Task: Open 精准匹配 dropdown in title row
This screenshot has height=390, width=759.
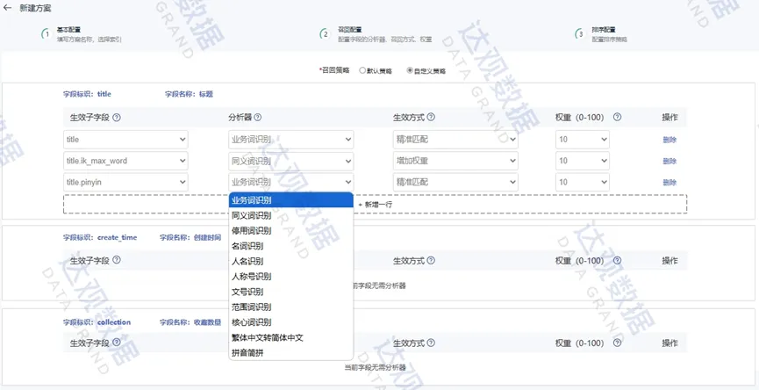Action: 455,140
